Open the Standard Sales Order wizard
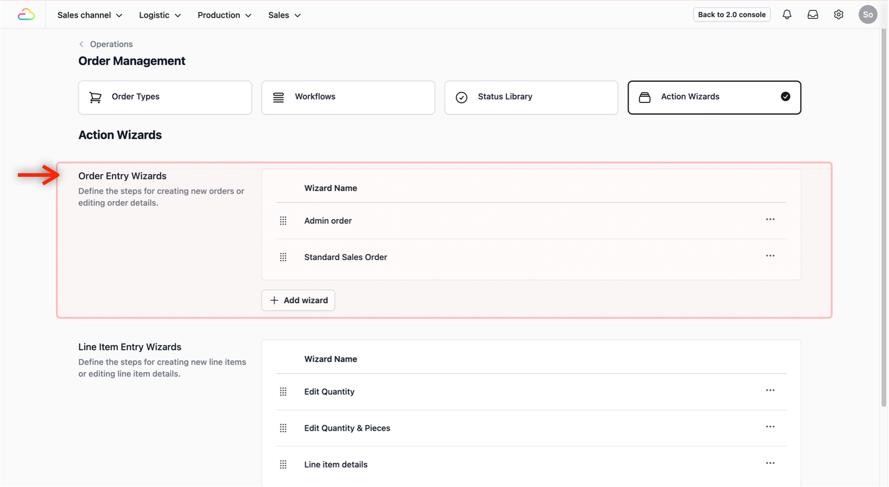889x487 pixels. pos(346,257)
